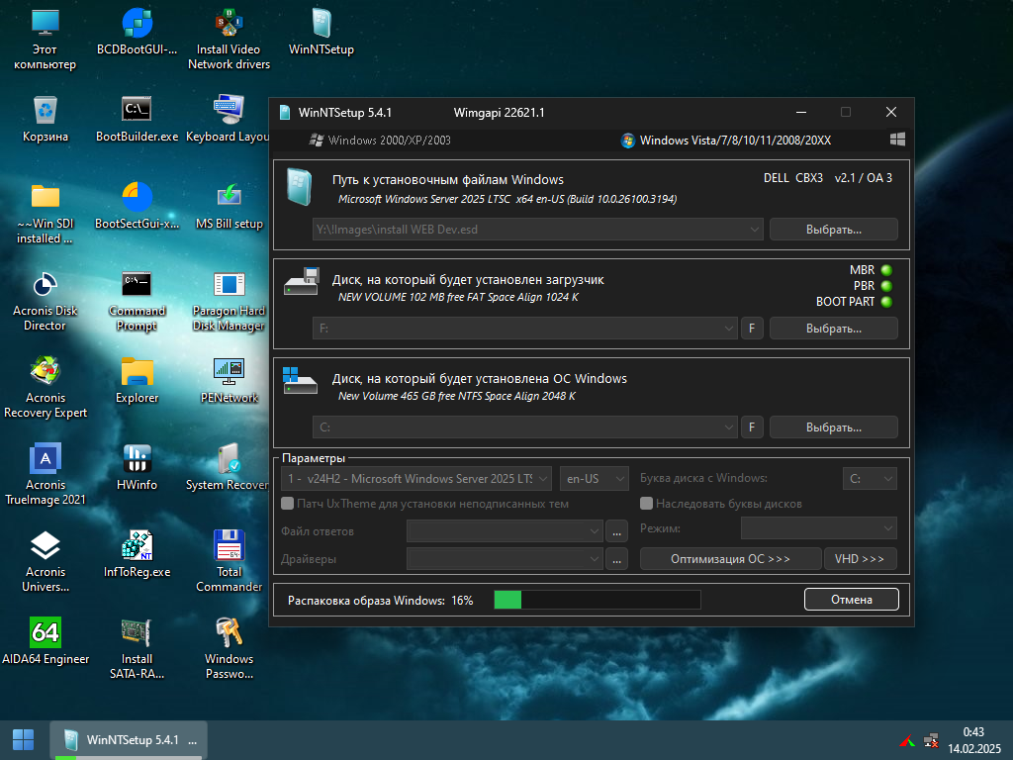This screenshot has height=760, width=1013.
Task: Select the MS Bill setup icon
Action: click(230, 206)
